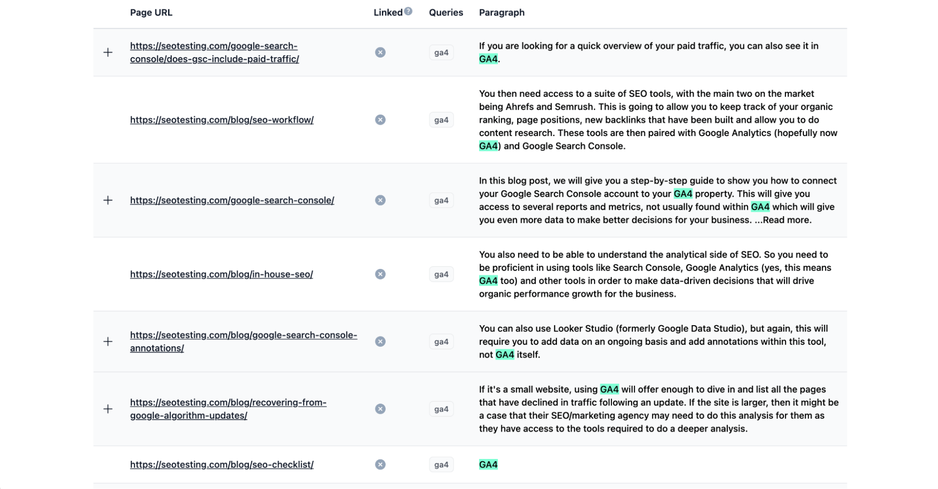
Task: Click the ga4 badge on the in-house-seo row
Action: tap(441, 274)
